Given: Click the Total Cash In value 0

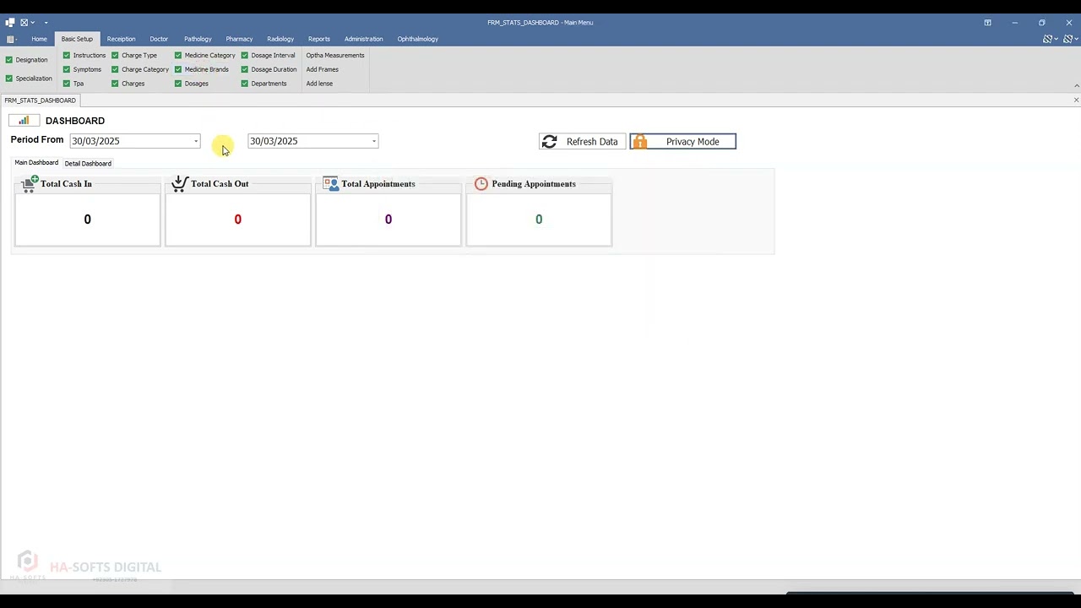Looking at the screenshot, I should click(87, 220).
